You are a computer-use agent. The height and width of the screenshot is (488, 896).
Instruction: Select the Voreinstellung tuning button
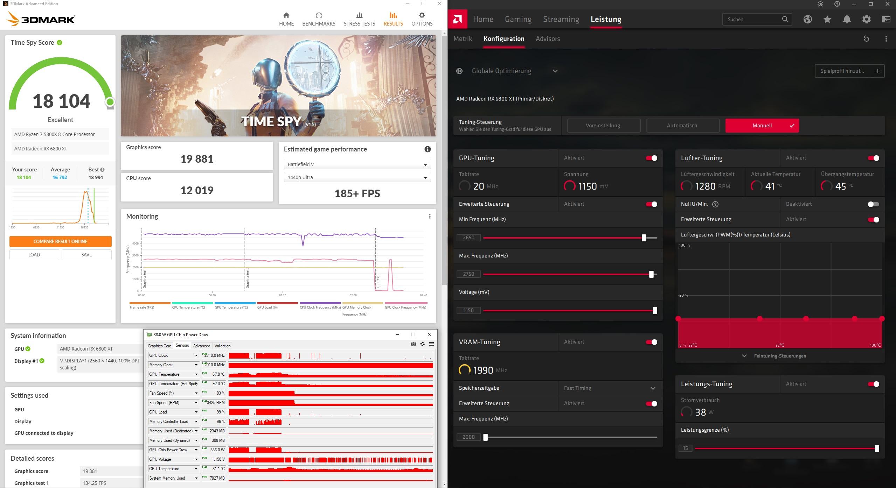[x=603, y=126]
